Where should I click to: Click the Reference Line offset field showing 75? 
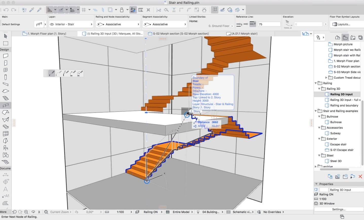click(269, 24)
